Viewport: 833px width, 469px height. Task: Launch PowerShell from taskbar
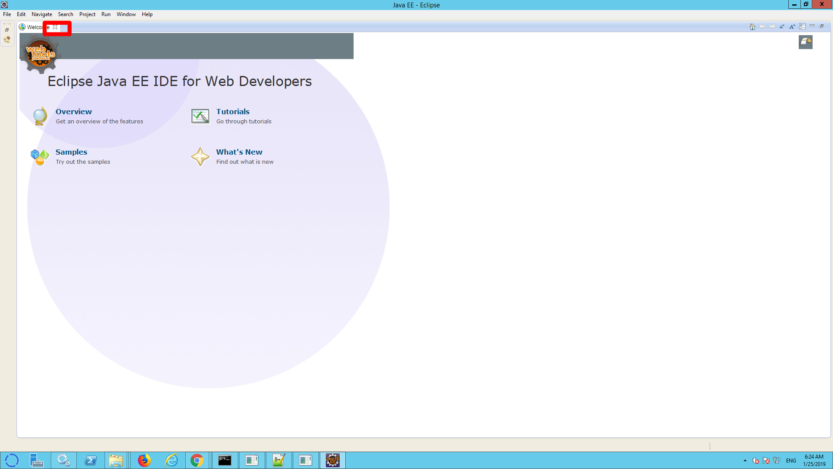(91, 460)
